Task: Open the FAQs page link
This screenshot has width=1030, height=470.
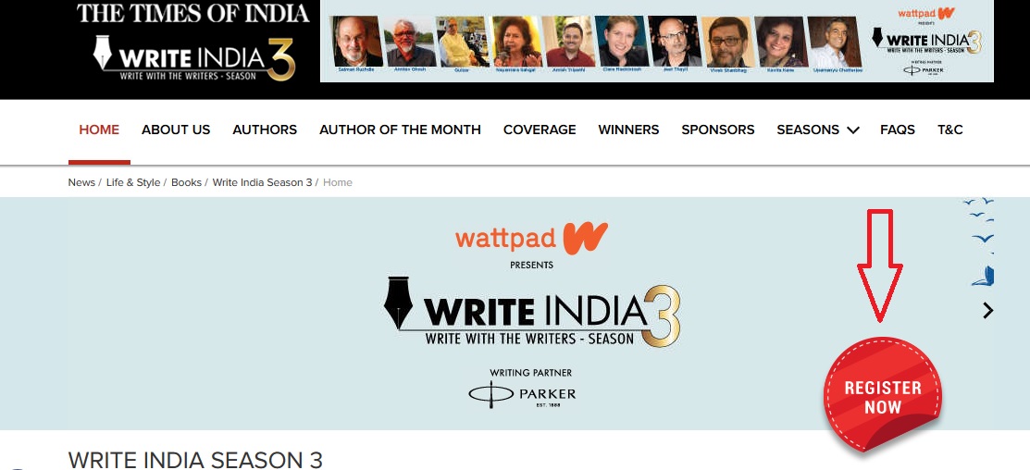Action: 898,130
